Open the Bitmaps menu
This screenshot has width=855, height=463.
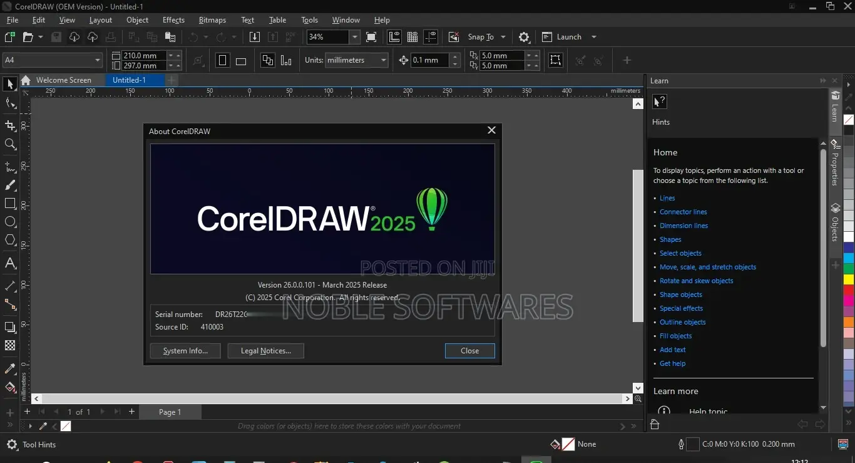coord(212,19)
